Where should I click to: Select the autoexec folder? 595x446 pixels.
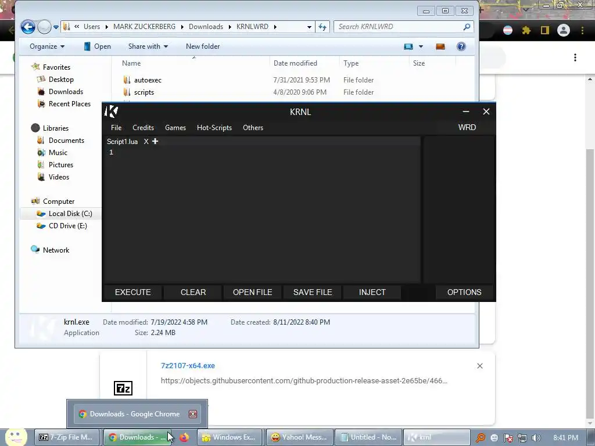pyautogui.click(x=148, y=80)
